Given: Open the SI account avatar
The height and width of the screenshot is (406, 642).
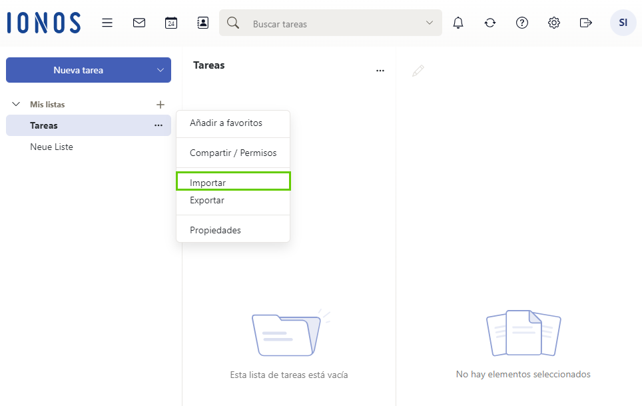Looking at the screenshot, I should [623, 23].
